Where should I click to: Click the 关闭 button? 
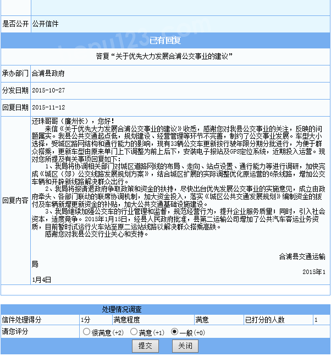(185, 346)
